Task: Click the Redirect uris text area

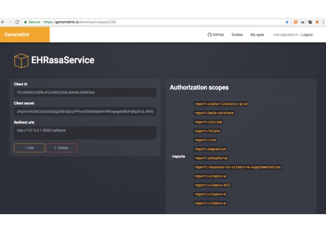Action: [85, 133]
